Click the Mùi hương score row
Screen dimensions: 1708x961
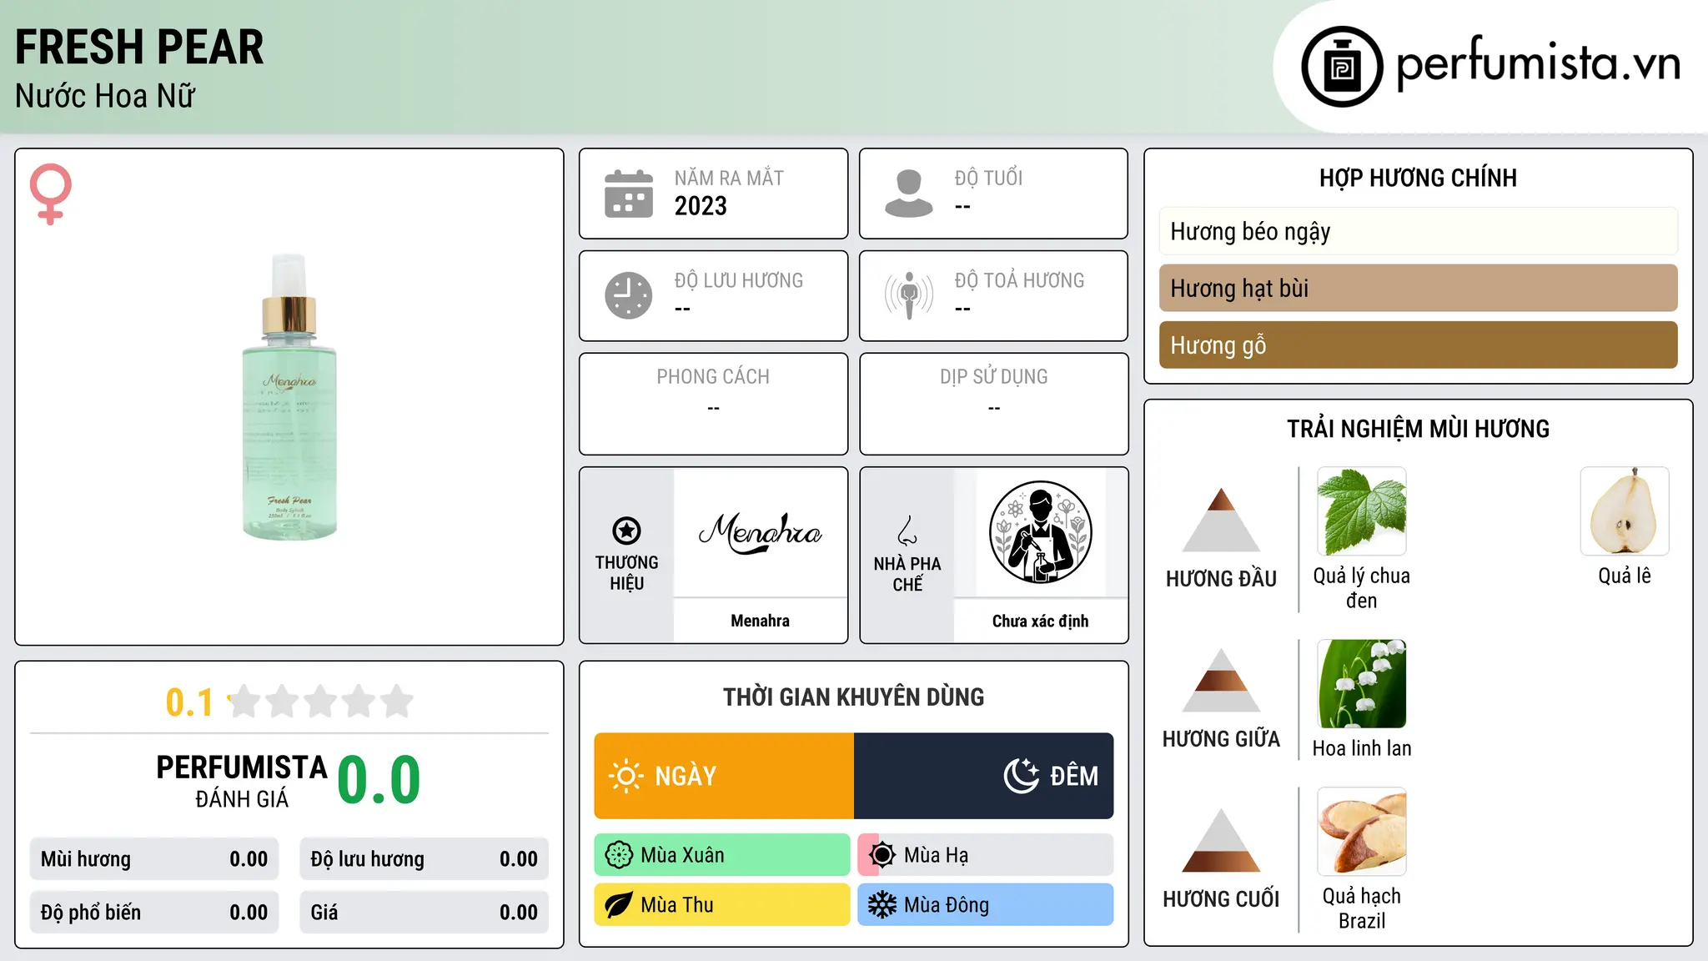click(154, 859)
